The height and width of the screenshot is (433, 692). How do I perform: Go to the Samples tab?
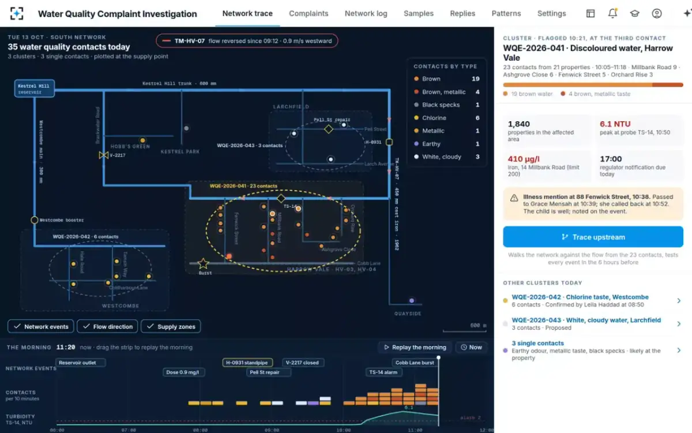tap(419, 13)
